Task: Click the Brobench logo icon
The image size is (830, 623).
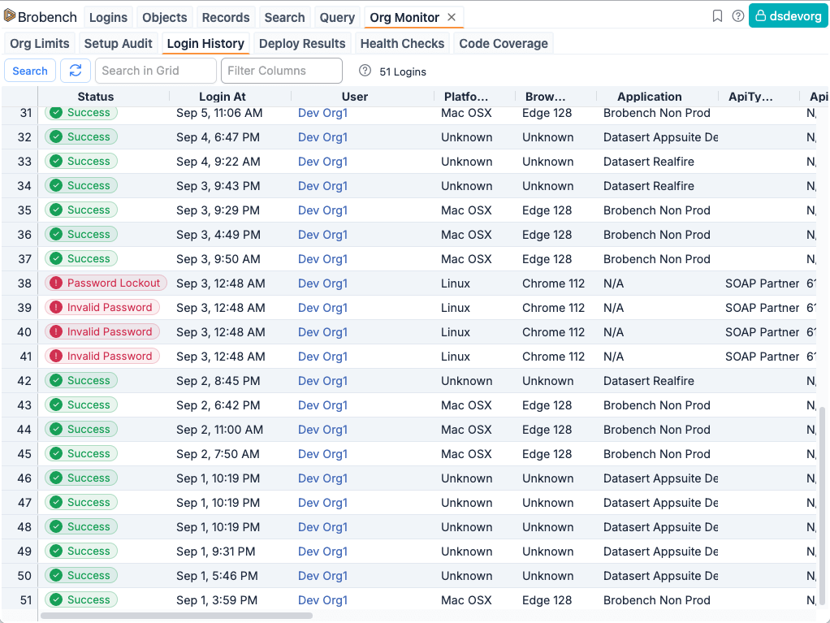Action: coord(10,16)
